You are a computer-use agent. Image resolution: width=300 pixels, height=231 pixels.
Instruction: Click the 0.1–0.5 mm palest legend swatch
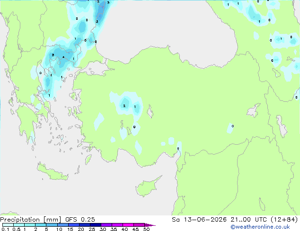8,225
